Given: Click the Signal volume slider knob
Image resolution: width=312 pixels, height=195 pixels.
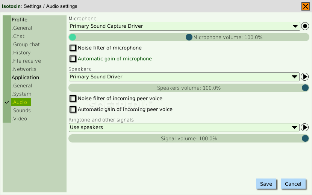Looking at the screenshot, I should pyautogui.click(x=305, y=138).
